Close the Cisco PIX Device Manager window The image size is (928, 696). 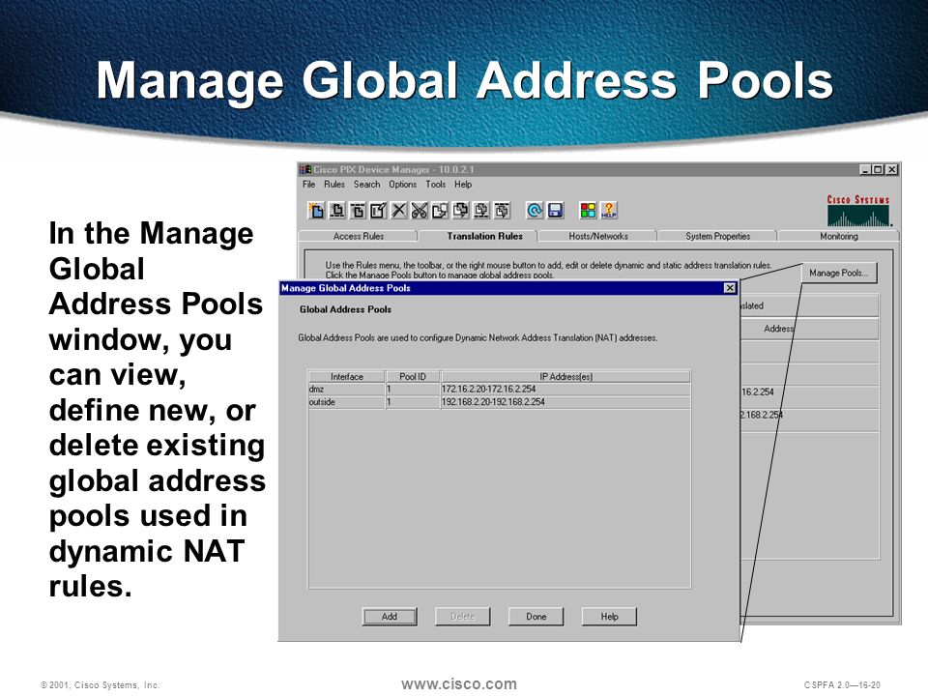pyautogui.click(x=892, y=170)
